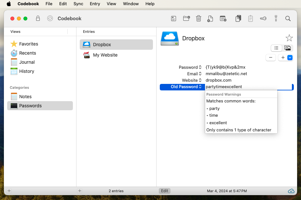The height and width of the screenshot is (200, 301).
Task: Open the Window menu
Action: click(131, 4)
